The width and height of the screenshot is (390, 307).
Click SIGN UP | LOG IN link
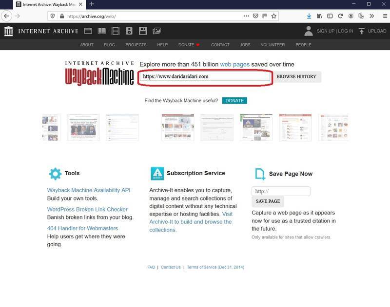pos(335,31)
